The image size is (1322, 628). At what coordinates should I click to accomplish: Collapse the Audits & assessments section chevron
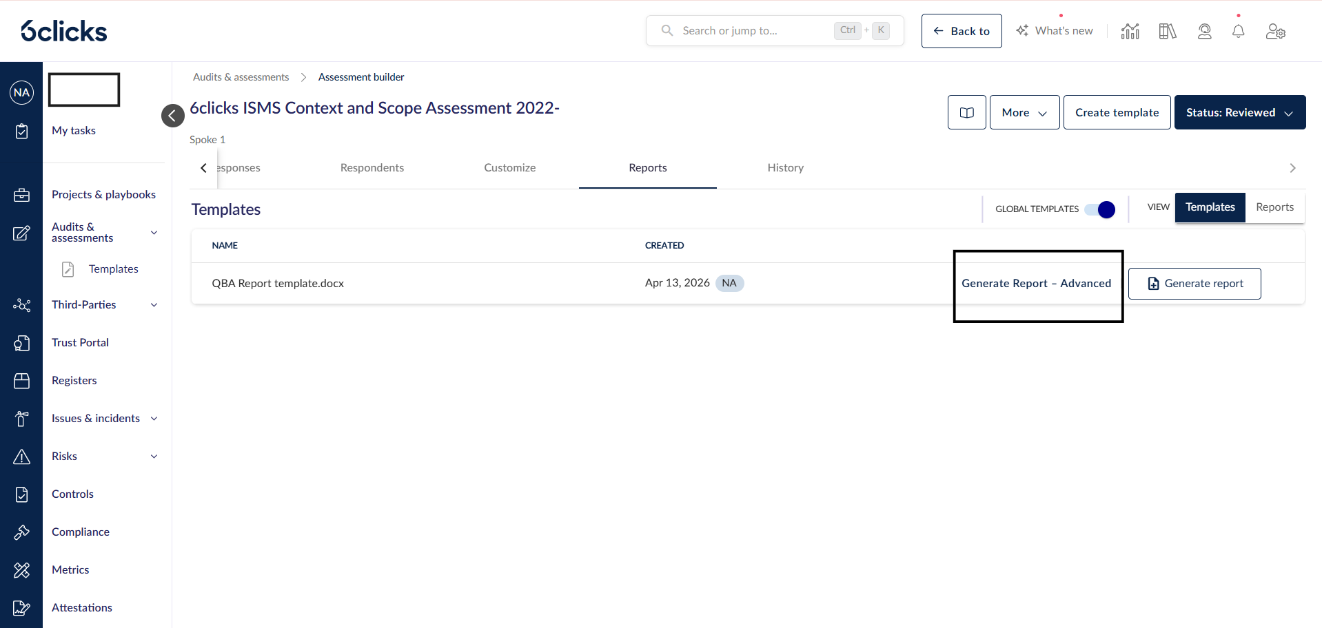(153, 233)
